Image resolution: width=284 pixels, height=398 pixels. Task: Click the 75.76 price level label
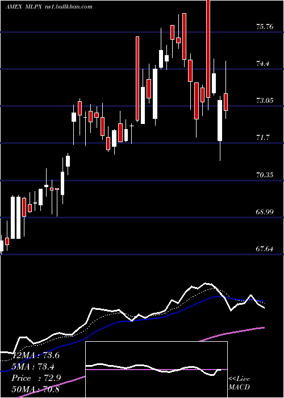pos(265,26)
